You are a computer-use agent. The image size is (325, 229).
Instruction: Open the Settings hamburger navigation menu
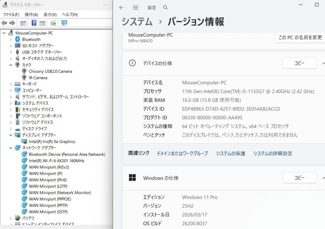[x=136, y=7]
